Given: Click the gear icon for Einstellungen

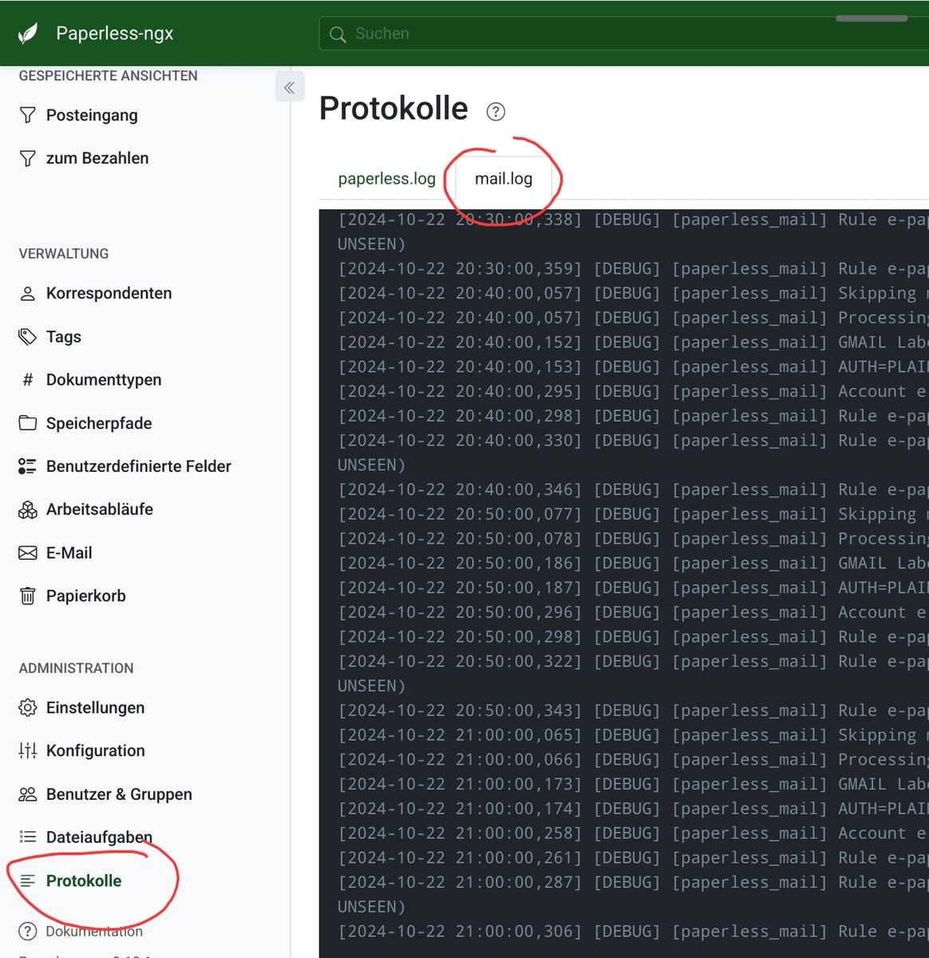Looking at the screenshot, I should pos(28,707).
